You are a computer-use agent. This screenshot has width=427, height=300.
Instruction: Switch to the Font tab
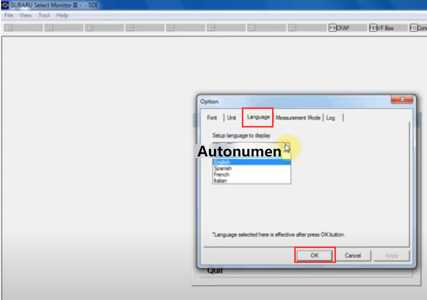212,117
